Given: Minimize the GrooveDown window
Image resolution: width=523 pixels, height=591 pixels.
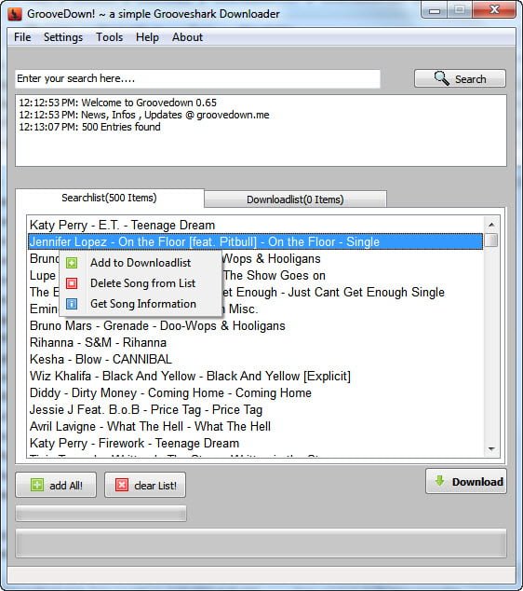Looking at the screenshot, I should (x=435, y=10).
